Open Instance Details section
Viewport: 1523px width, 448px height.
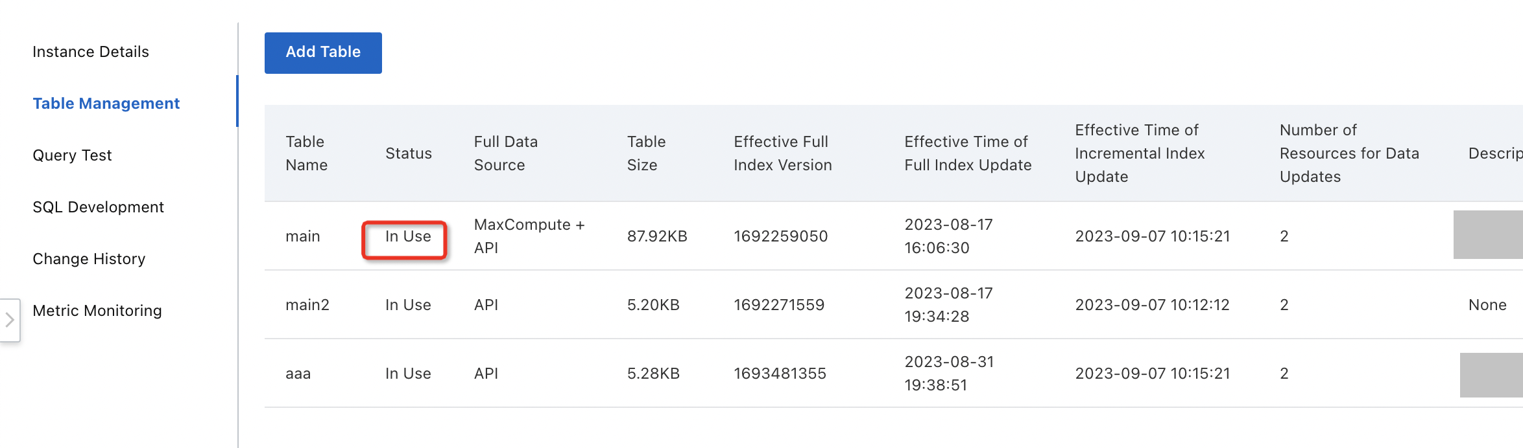(x=91, y=52)
